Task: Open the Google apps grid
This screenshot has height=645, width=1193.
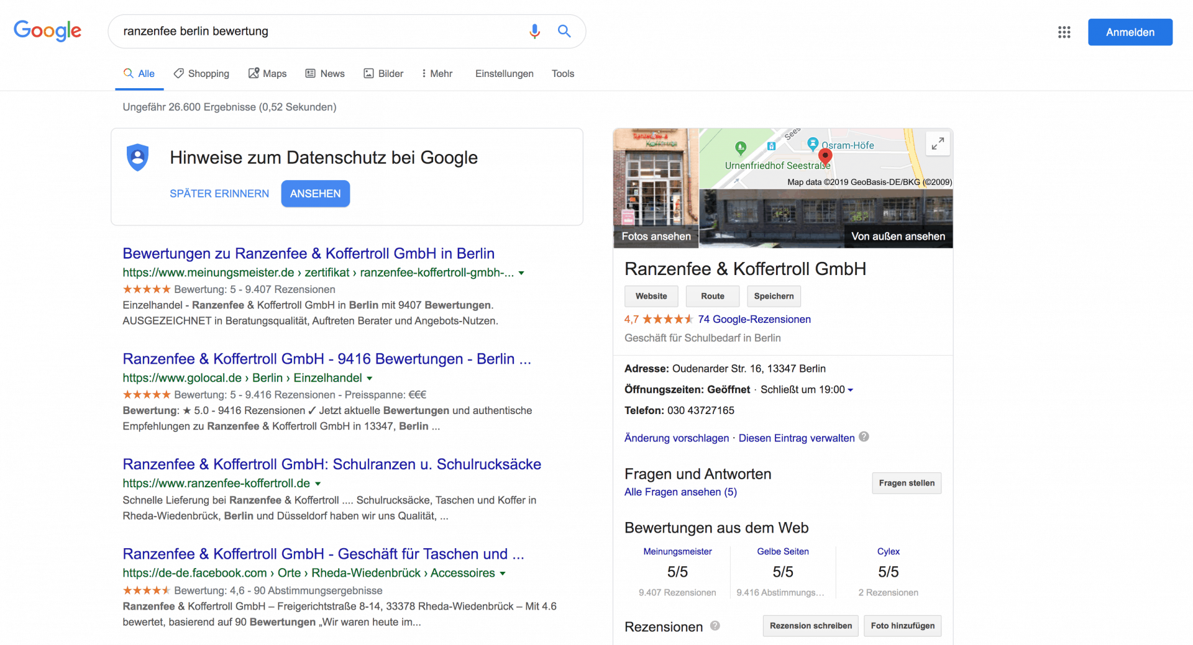Action: click(x=1064, y=32)
